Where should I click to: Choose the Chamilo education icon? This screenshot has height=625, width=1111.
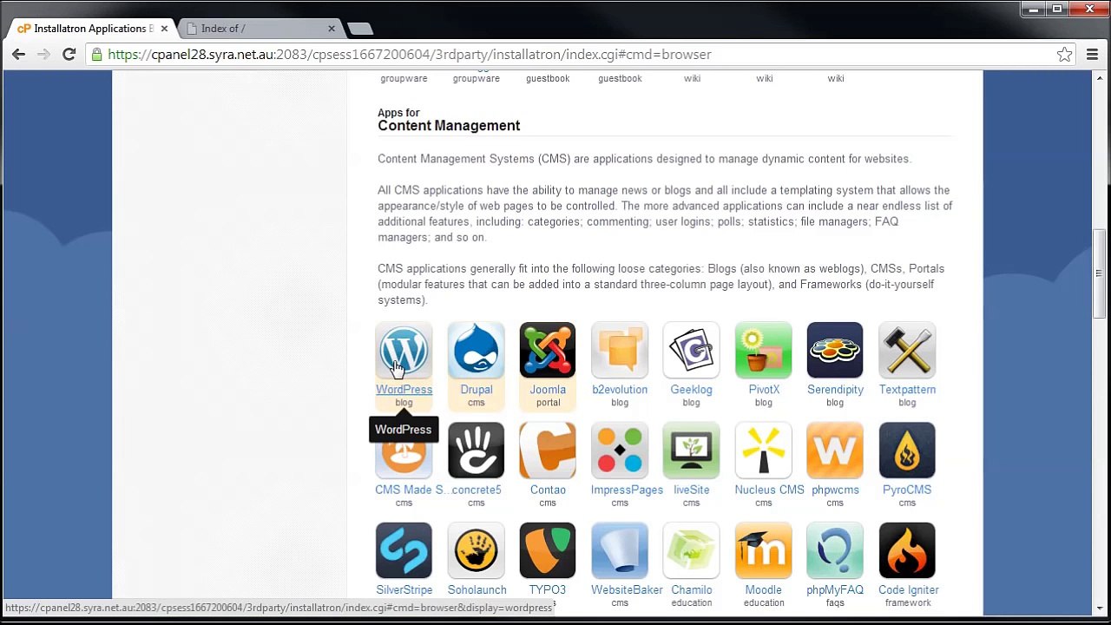tap(691, 550)
